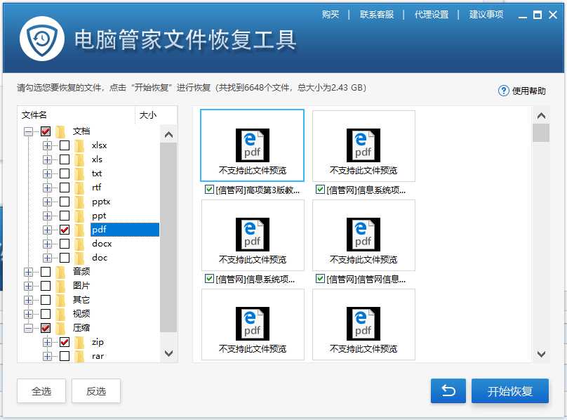
Task: Click the preview pane scroll down arrow
Action: click(x=541, y=354)
